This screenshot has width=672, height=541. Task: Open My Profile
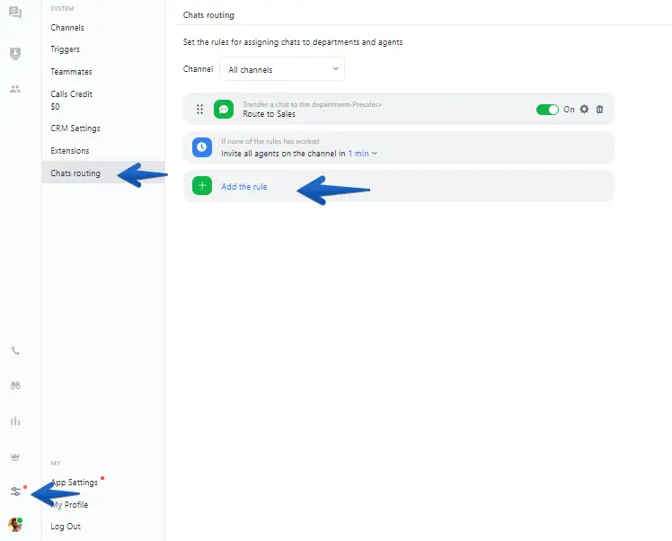pos(69,504)
